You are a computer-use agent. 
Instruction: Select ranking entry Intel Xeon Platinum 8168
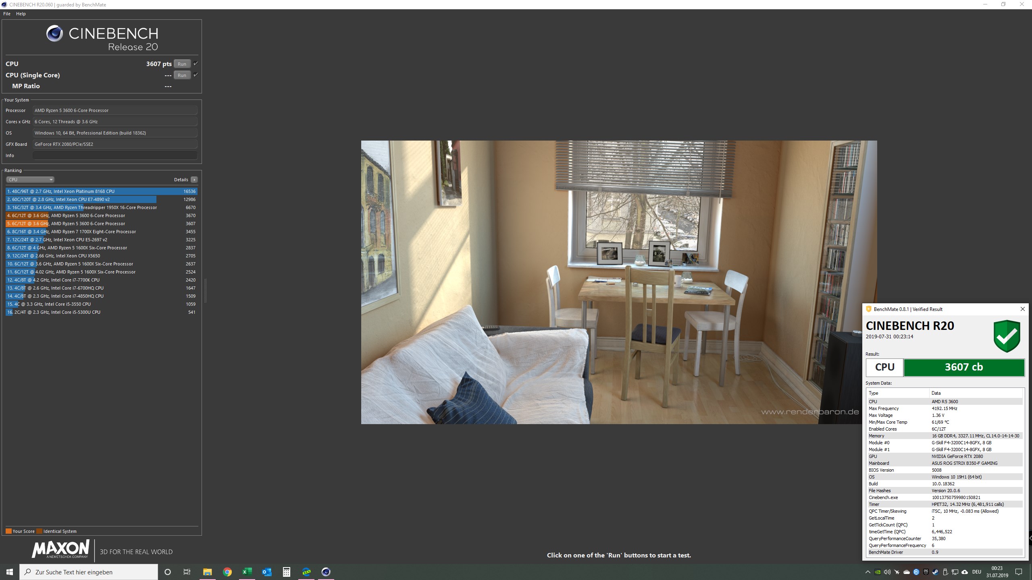(102, 191)
